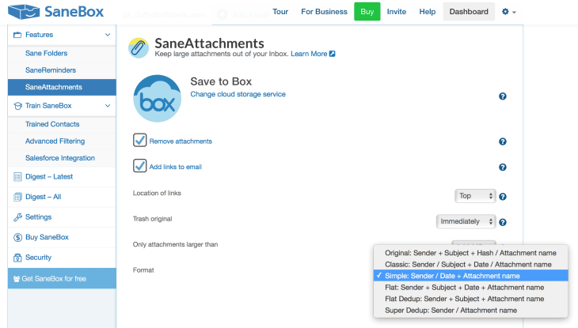Uncheck the Remove attachments checkbox

140,140
